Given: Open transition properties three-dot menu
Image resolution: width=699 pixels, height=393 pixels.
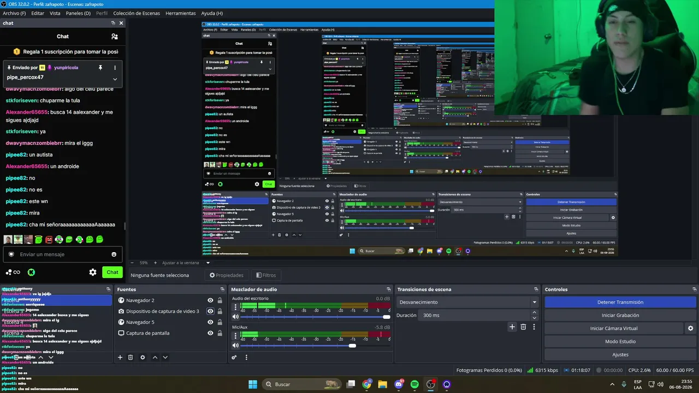Looking at the screenshot, I should click(534, 327).
